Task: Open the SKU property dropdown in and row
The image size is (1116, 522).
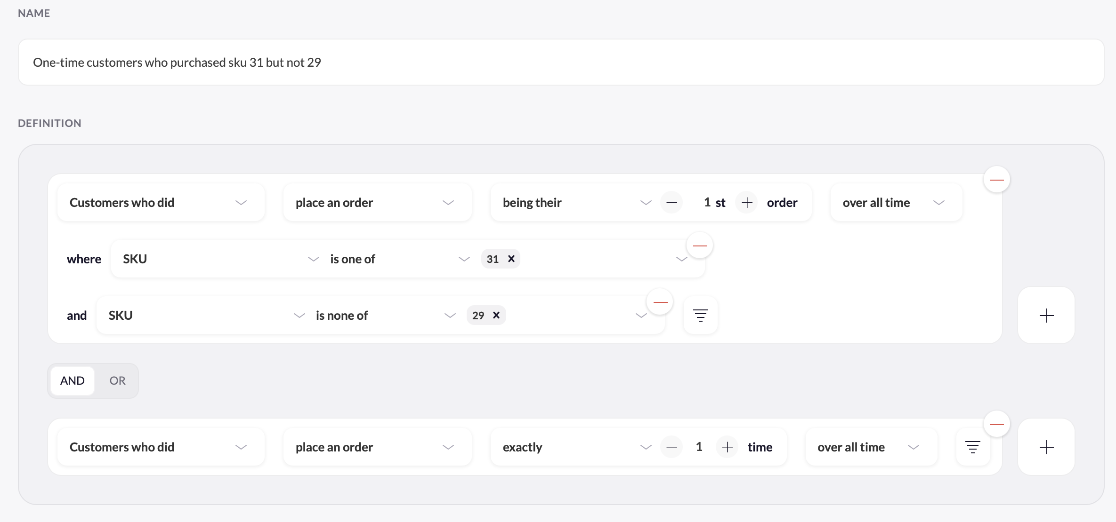Action: click(x=206, y=315)
